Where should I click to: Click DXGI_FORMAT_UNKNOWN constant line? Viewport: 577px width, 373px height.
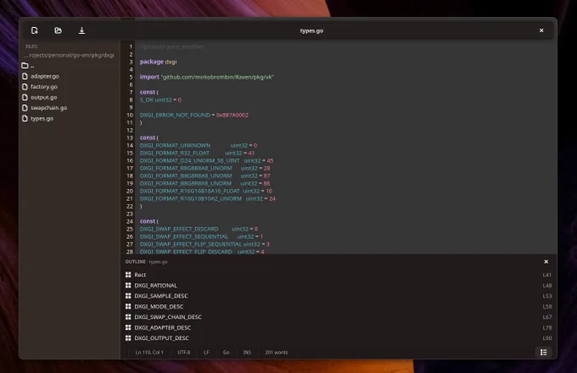pos(199,146)
